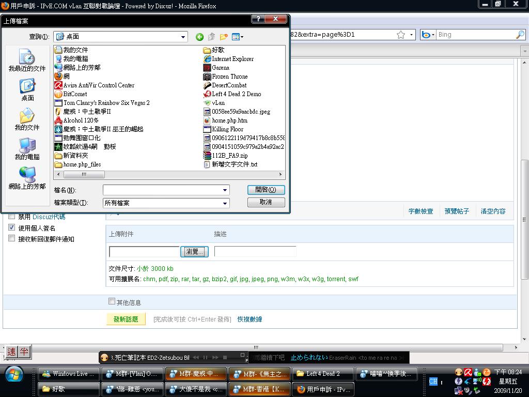Select 網路上的芳鄰 in the places sidebar
This screenshot has height=397, width=529.
coord(27,178)
